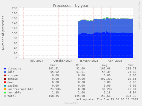The width and height of the screenshot is (142, 106).
Task: Select runnable maximum value 6.94
Action: point(133,93)
